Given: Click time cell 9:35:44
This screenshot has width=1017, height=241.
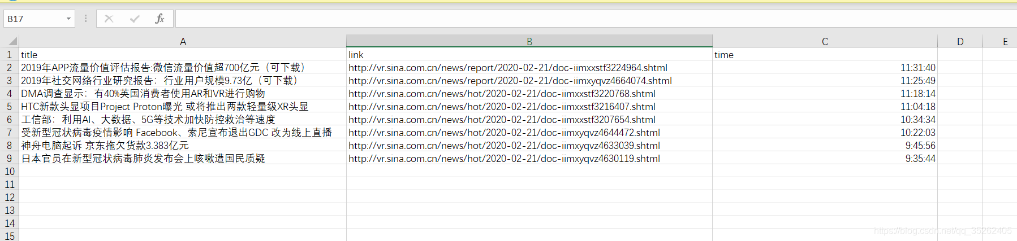Looking at the screenshot, I should click(825, 159).
